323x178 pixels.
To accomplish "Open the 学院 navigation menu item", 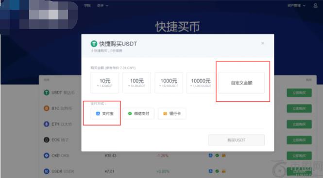I will (87, 6).
